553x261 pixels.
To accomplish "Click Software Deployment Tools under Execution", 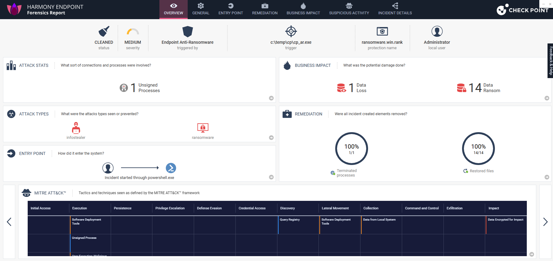I will click(90, 225).
